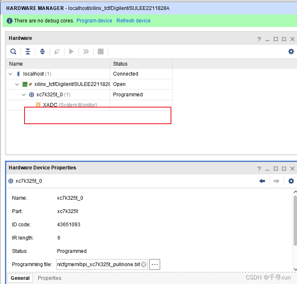Click the Refresh device link
This screenshot has height=284, width=297.
coord(134,21)
